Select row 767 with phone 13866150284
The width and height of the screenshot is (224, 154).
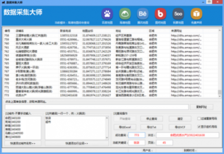coord(111,71)
